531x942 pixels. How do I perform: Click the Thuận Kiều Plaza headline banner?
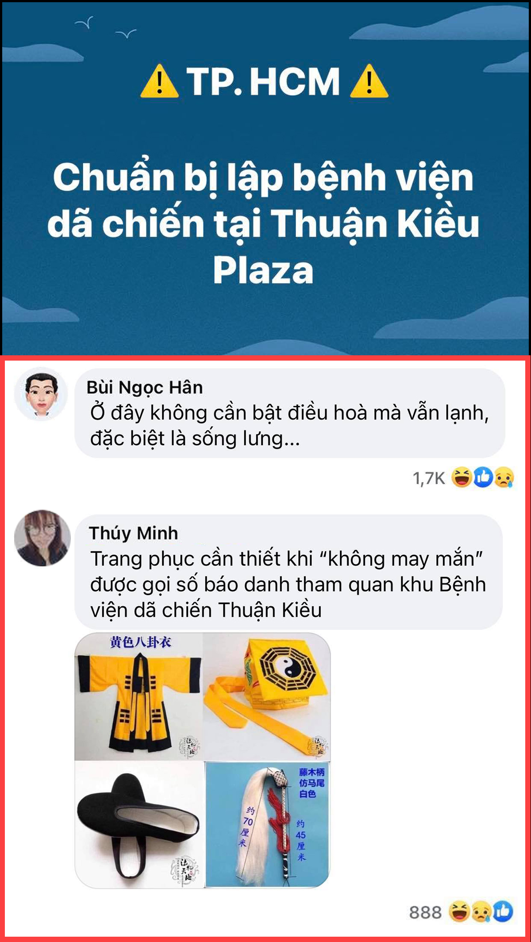pyautogui.click(x=265, y=178)
